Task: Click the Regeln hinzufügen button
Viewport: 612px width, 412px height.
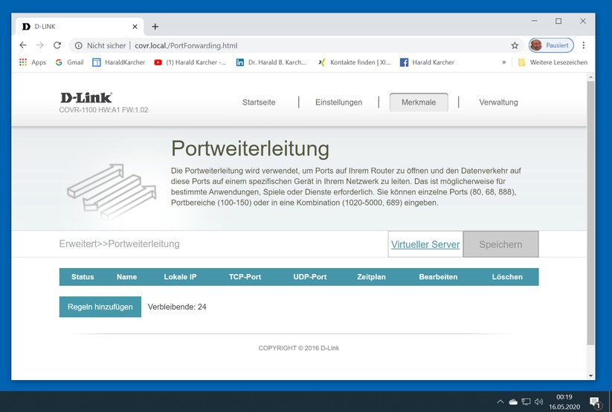Action: pos(100,307)
